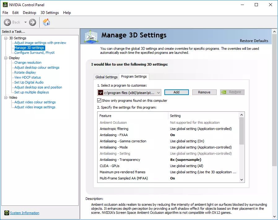This screenshot has width=278, height=220.
Task: Open Adjust video colour settings
Action: (35, 102)
